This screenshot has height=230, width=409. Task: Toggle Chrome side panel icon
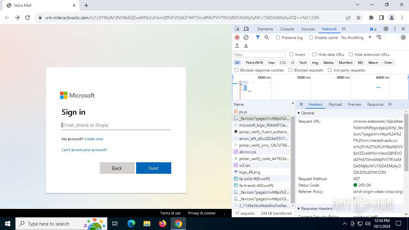click(x=382, y=18)
